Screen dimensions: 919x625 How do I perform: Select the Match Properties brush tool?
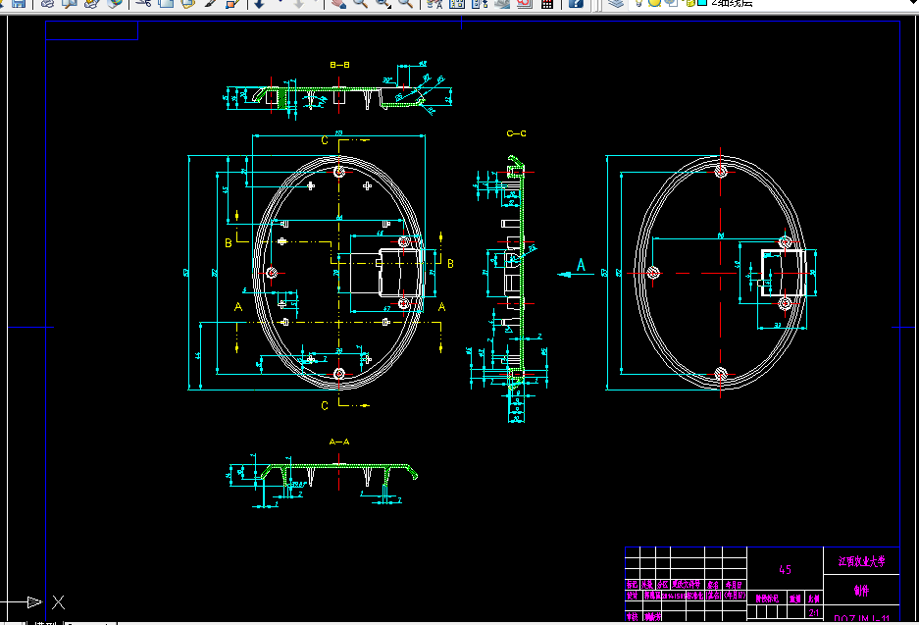211,3
